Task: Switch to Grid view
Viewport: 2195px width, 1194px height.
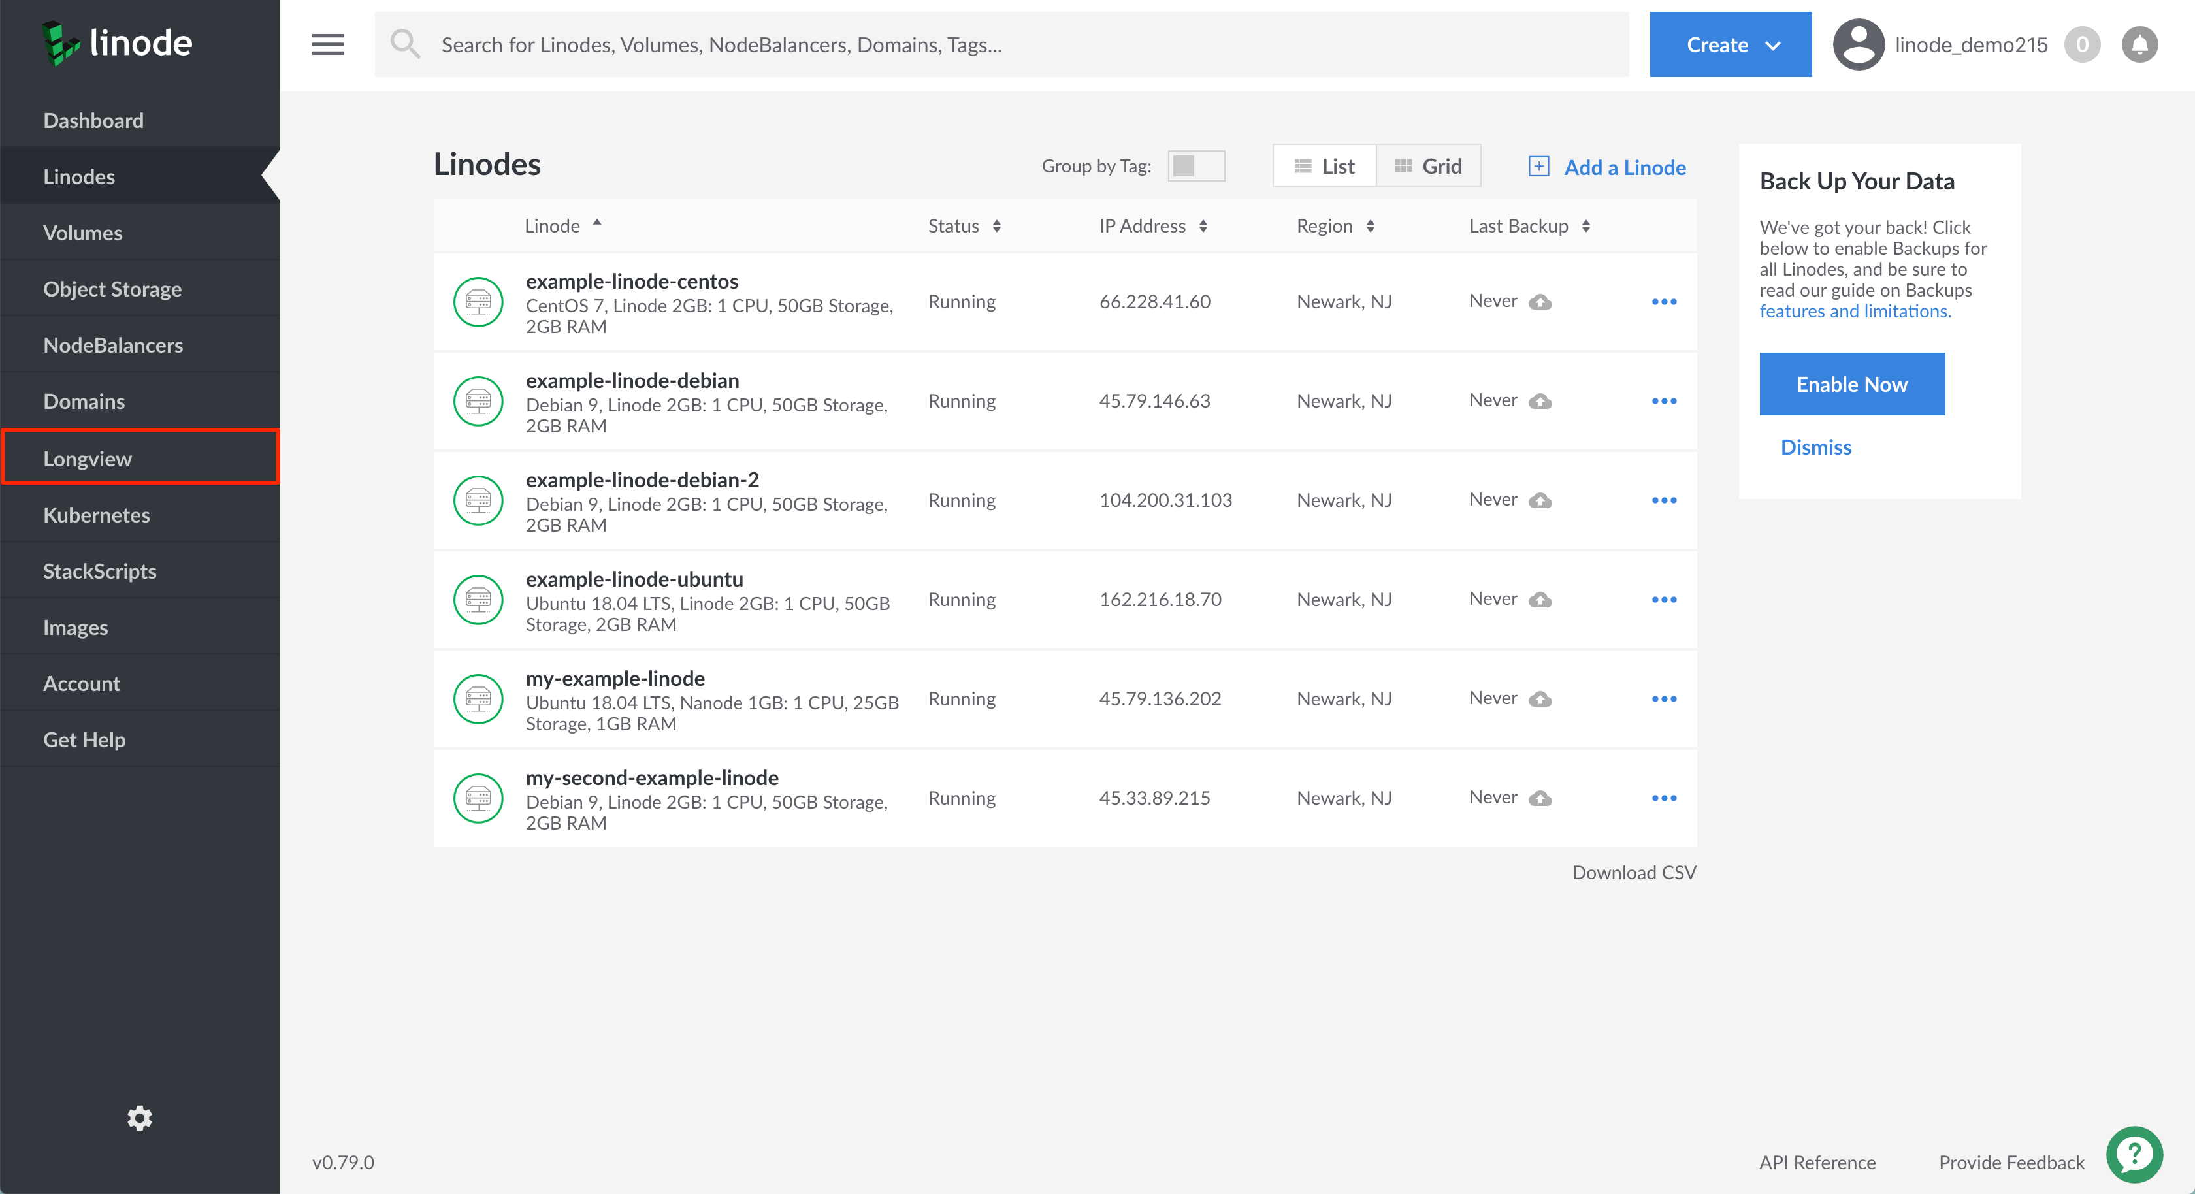Action: coord(1428,165)
